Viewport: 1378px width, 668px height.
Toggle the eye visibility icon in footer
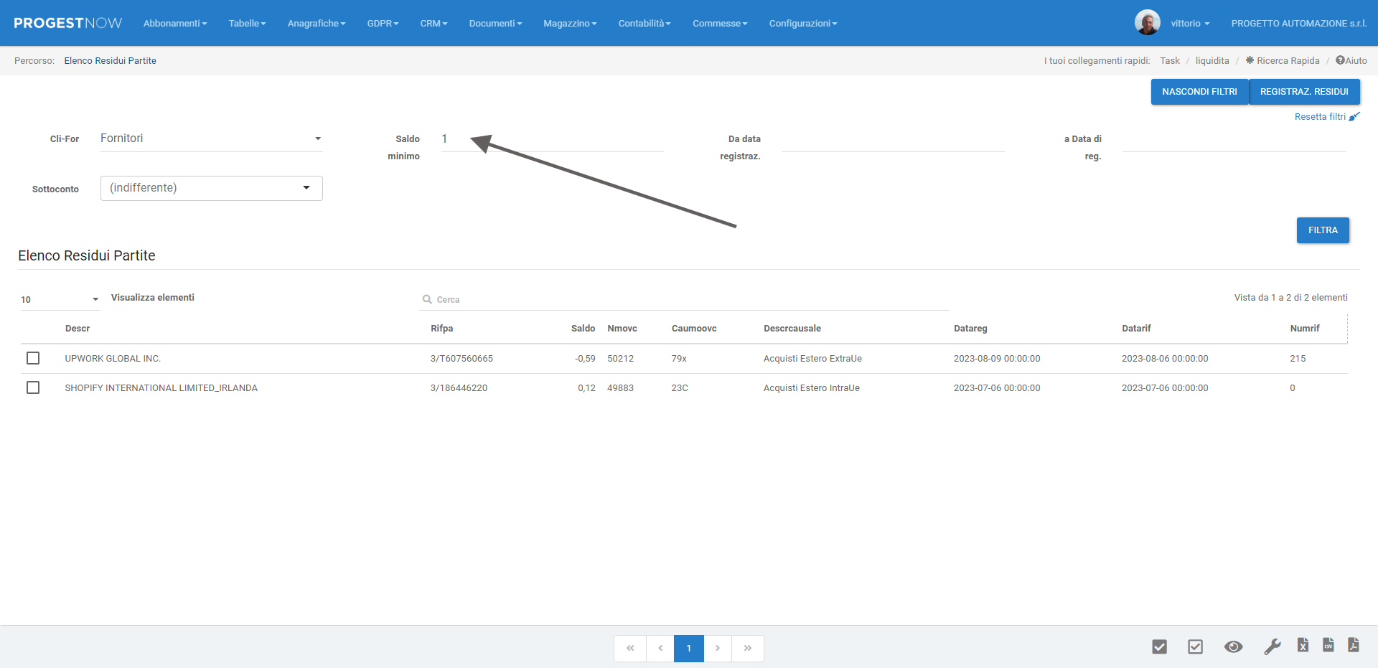(1233, 647)
